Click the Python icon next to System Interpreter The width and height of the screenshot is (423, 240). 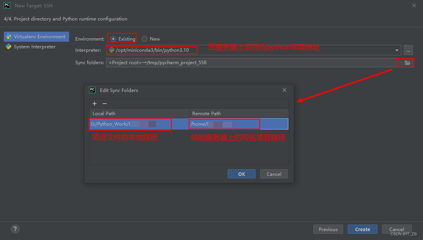click(x=8, y=47)
